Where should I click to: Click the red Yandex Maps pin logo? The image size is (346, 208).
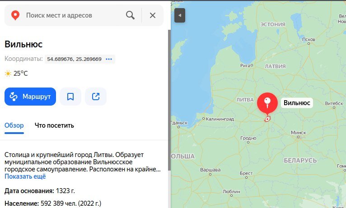[15, 15]
